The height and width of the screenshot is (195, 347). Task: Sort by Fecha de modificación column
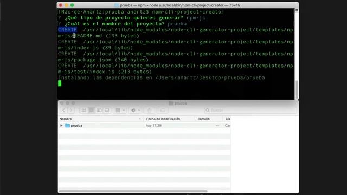(169, 119)
